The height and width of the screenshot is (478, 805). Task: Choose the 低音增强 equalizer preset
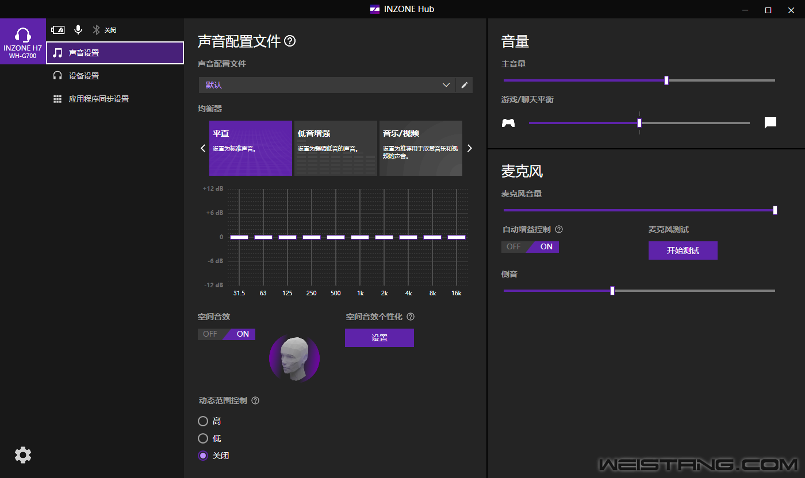tap(336, 148)
